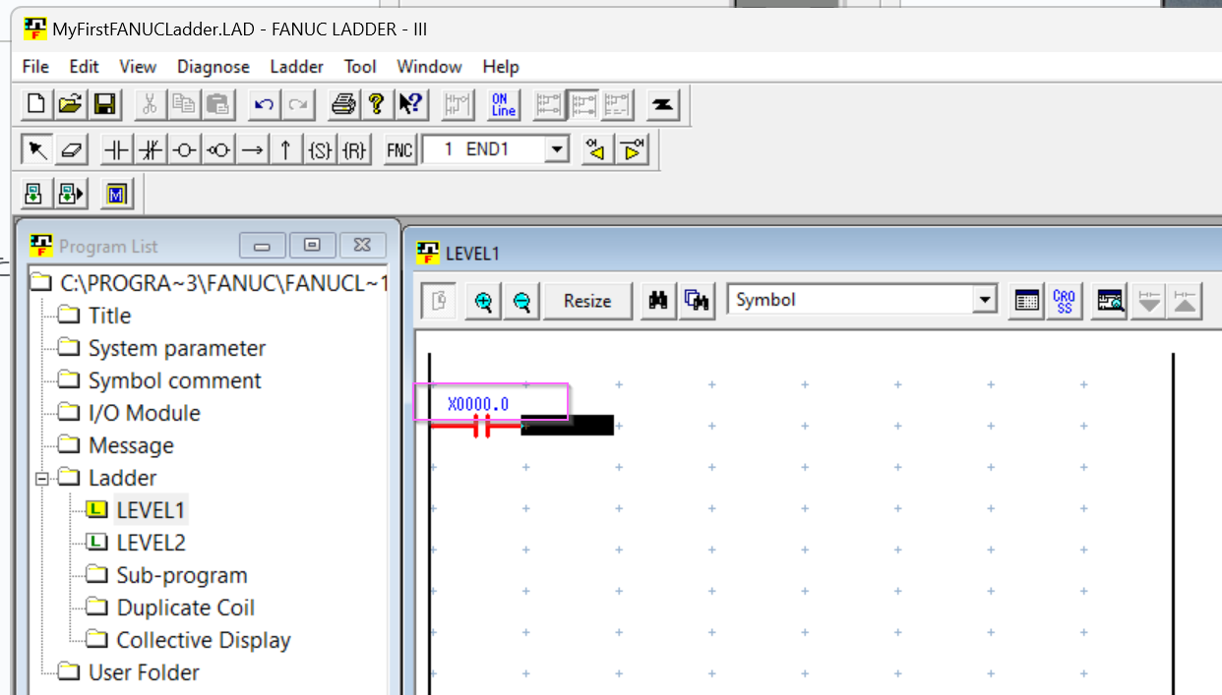Click the black compile toolbar icon
Image resolution: width=1222 pixels, height=695 pixels.
pyautogui.click(x=662, y=104)
